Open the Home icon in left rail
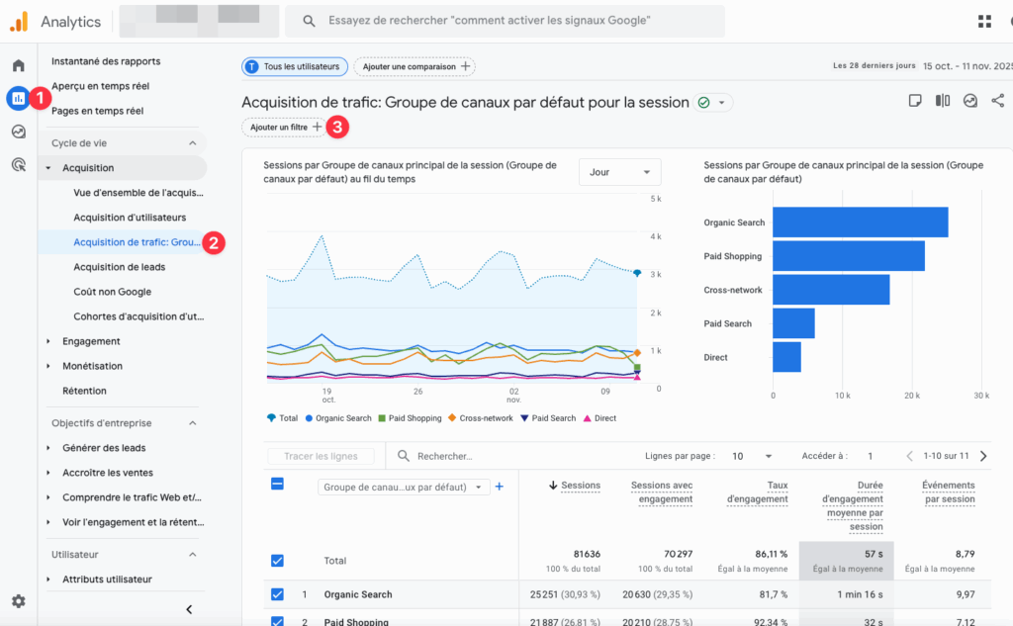 18,66
